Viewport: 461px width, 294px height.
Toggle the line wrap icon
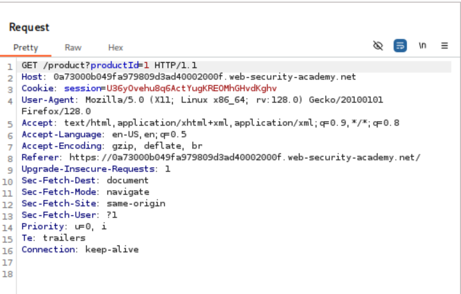point(400,45)
